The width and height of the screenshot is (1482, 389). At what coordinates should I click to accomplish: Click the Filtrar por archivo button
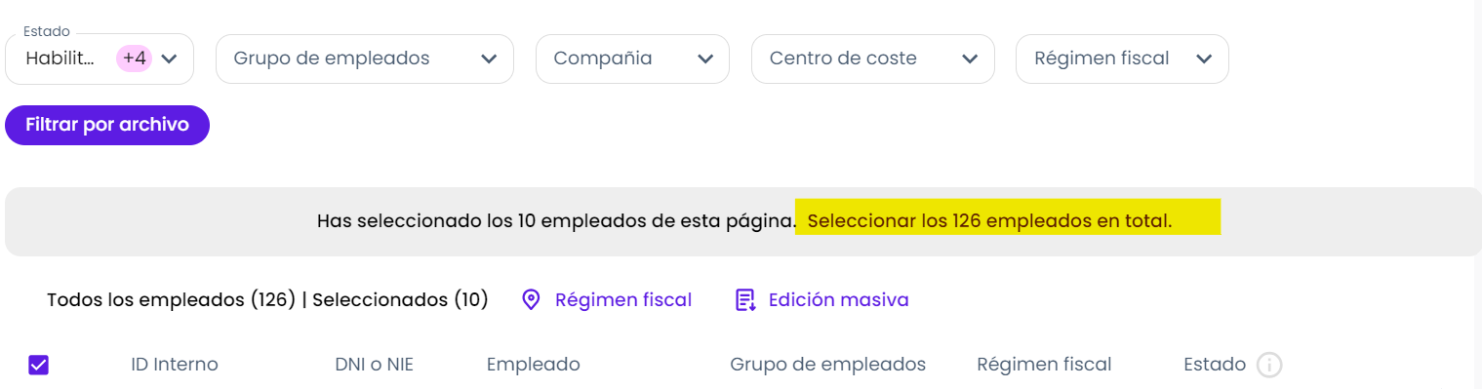(x=107, y=125)
